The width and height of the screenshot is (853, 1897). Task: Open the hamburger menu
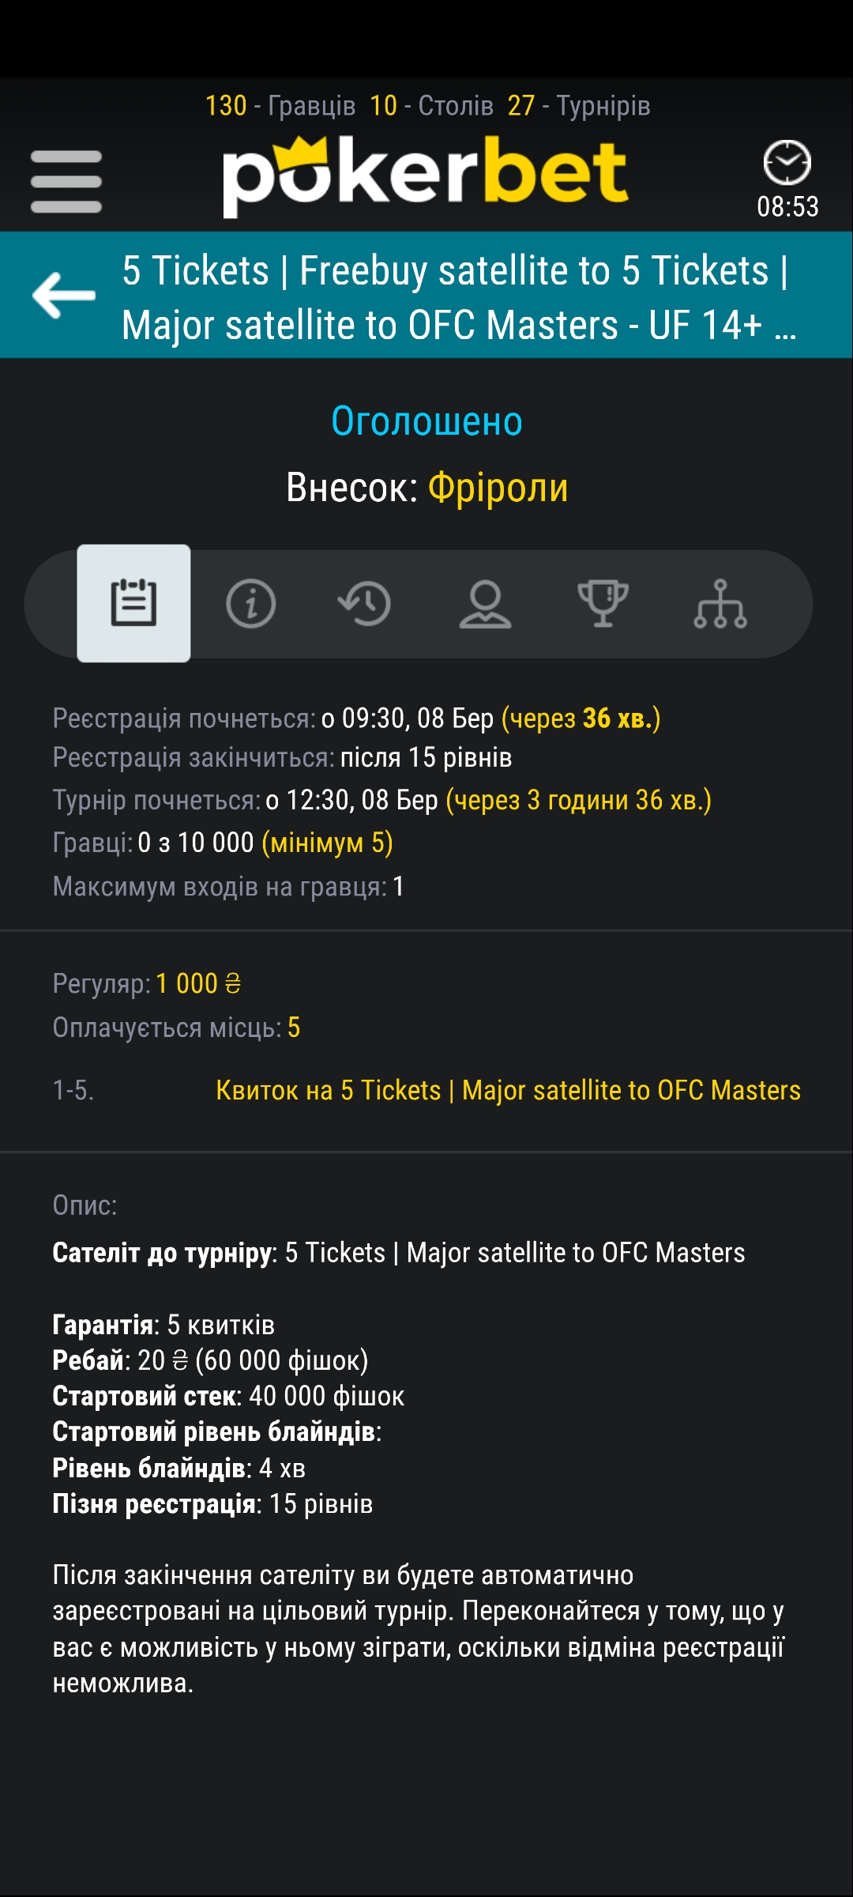66,182
